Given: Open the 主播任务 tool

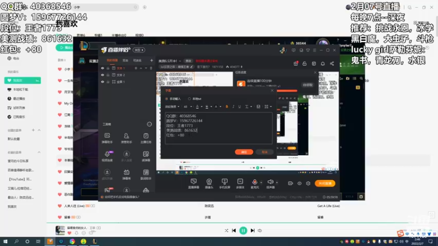Looking at the screenshot, I should [146, 138].
